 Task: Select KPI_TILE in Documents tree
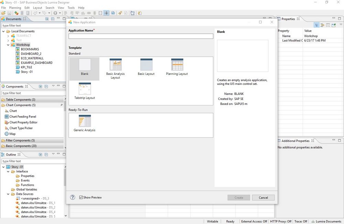(24, 67)
